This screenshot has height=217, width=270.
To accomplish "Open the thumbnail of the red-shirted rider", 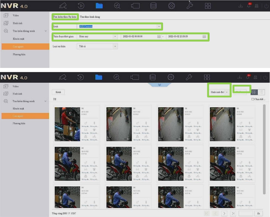I will click(67, 124).
